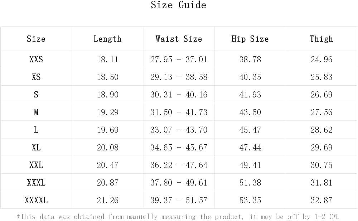Select the XXS size row label
This screenshot has width=358, height=221.
(x=36, y=59)
